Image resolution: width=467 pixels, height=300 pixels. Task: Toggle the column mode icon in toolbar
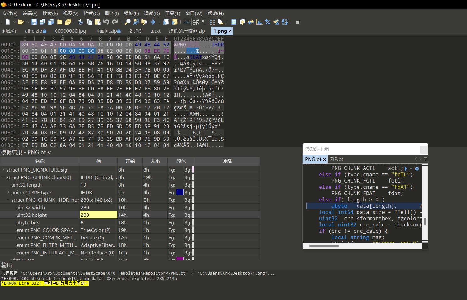pyautogui.click(x=213, y=22)
